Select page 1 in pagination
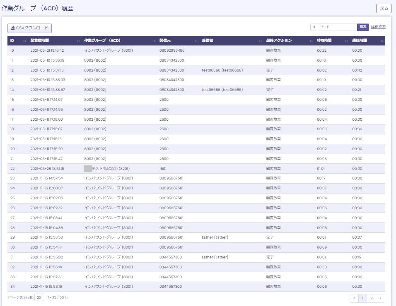 click(363, 298)
